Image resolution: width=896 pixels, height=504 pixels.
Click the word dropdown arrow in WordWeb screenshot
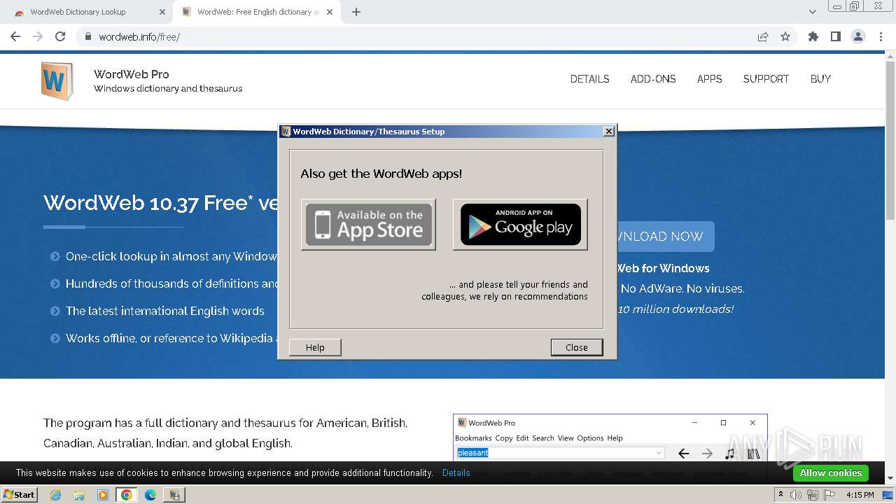659,453
